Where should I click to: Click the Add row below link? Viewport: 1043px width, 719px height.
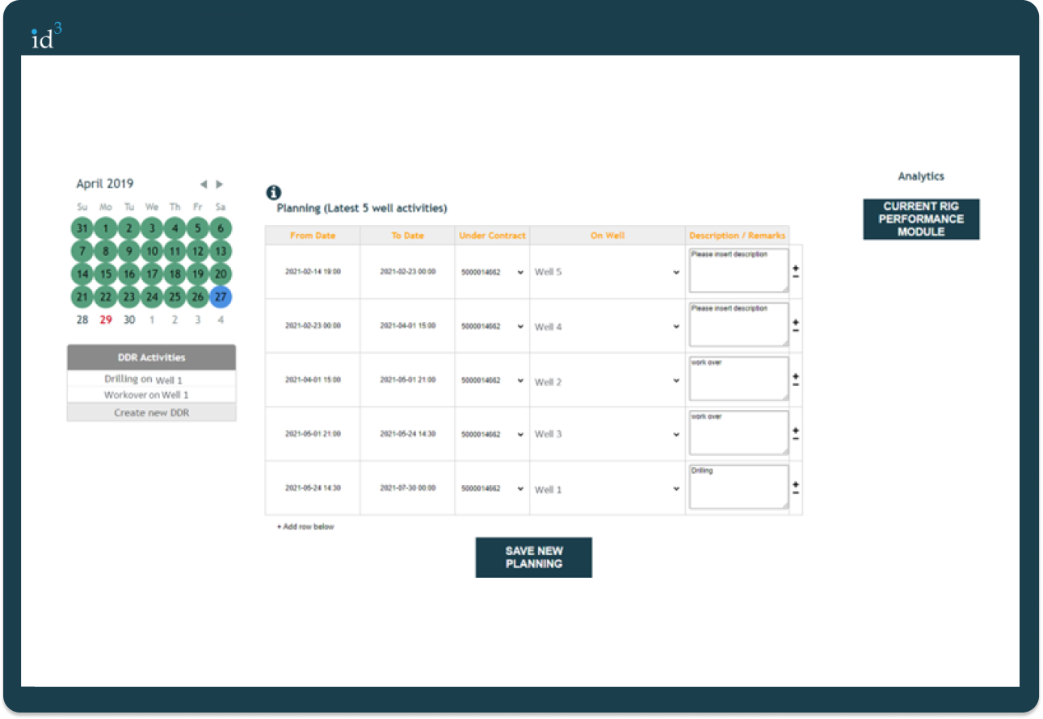pos(305,527)
